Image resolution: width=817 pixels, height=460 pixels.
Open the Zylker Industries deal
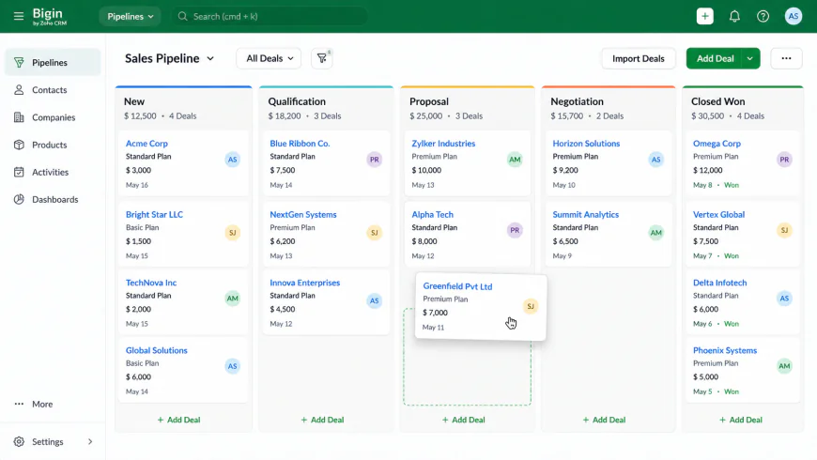click(443, 144)
